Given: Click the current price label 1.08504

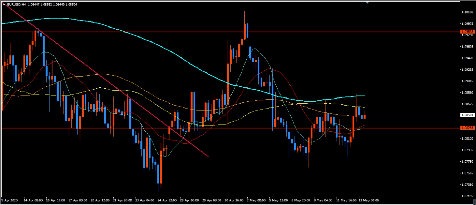Looking at the screenshot, I should [x=468, y=115].
